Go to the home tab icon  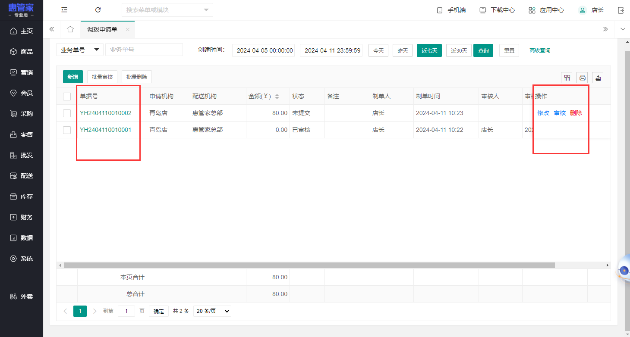[70, 29]
